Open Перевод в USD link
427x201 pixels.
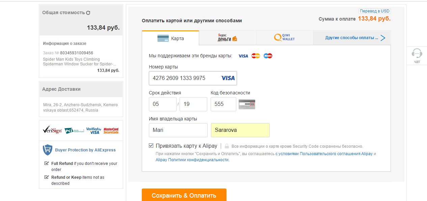point(375,11)
